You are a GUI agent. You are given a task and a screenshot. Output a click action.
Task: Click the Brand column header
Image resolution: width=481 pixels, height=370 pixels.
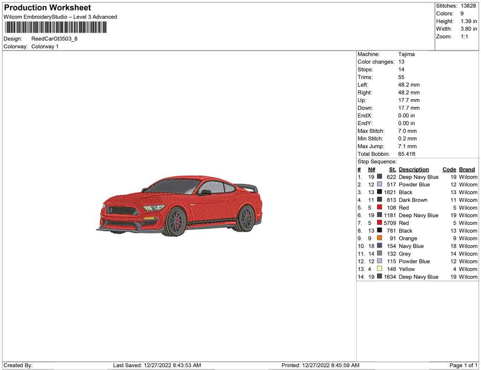467,169
